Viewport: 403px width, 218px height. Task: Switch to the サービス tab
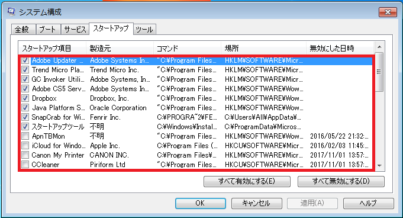click(x=75, y=30)
